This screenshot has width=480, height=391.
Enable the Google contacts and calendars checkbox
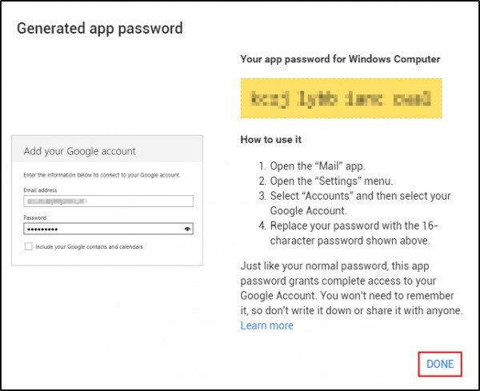(29, 247)
